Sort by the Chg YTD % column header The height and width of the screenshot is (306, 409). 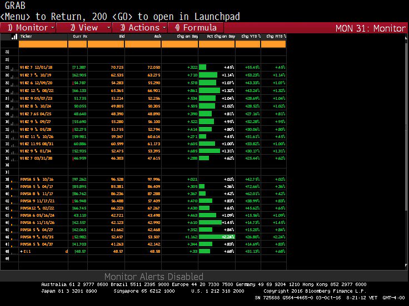point(251,37)
